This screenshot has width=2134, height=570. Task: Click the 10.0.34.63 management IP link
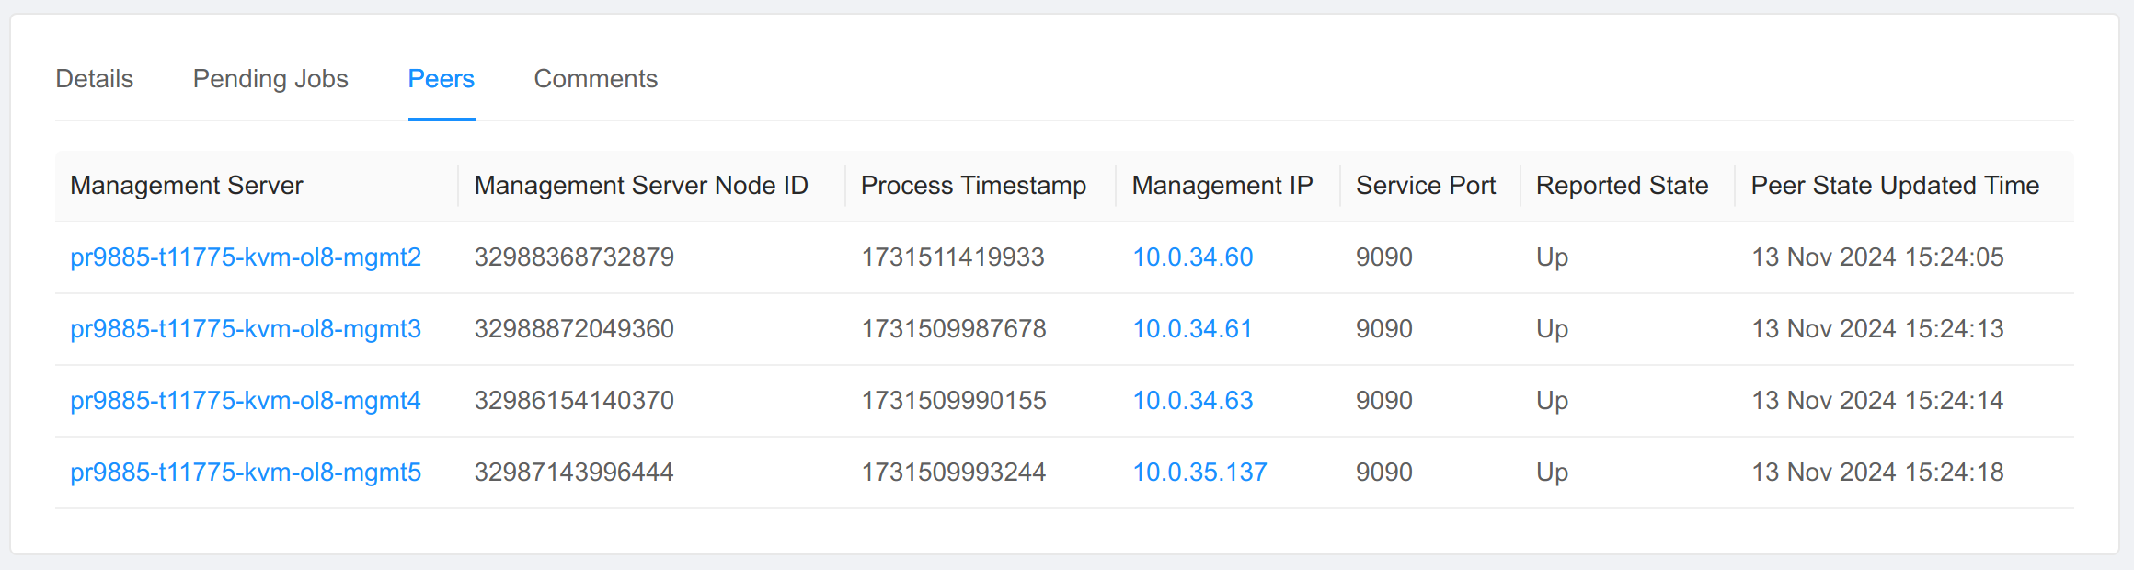1192,401
